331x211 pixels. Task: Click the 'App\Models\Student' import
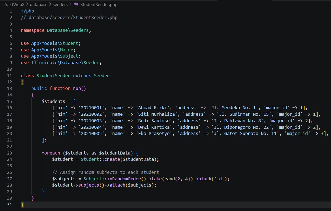coord(55,43)
